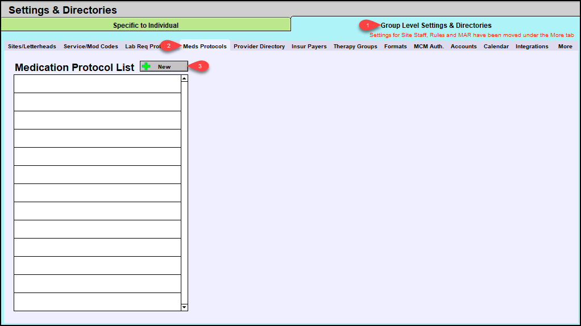Image resolution: width=581 pixels, height=326 pixels.
Task: Switch to Group Level Settings & Directories tab
Action: pos(435,25)
